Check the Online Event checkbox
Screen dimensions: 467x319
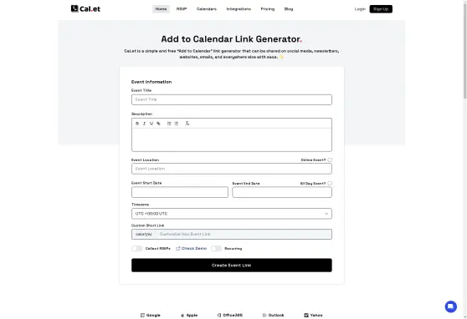tap(330, 160)
